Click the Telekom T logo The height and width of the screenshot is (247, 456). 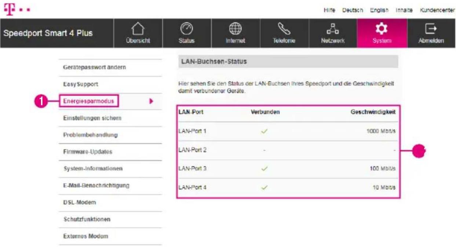point(8,10)
